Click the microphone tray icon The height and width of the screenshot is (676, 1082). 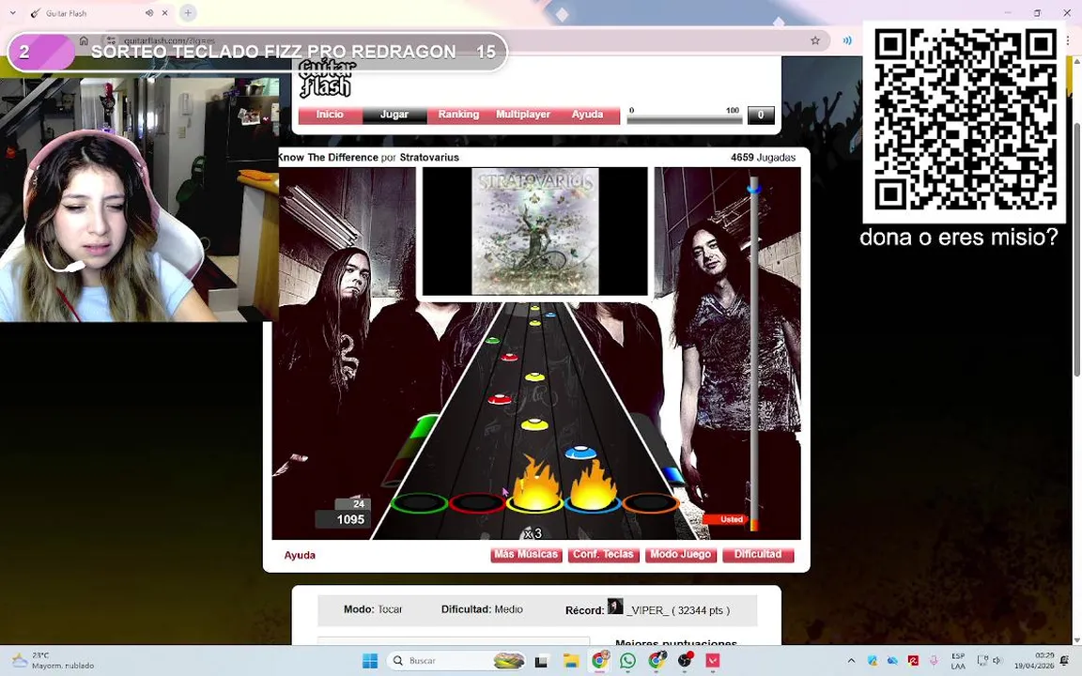[x=934, y=661]
